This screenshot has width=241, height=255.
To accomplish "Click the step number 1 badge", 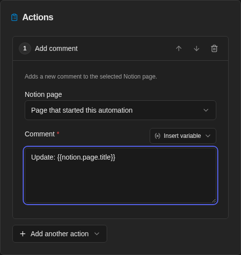I will coord(25,48).
